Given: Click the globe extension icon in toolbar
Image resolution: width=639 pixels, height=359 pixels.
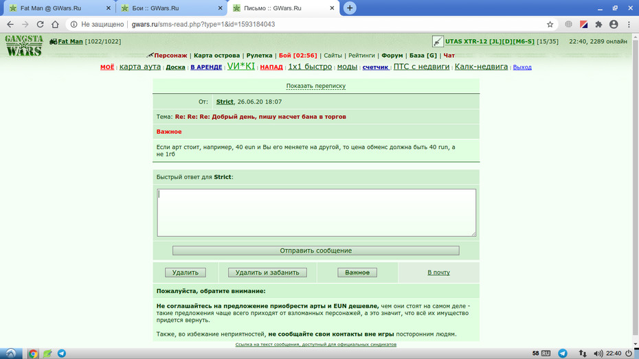Looking at the screenshot, I should (x=568, y=25).
